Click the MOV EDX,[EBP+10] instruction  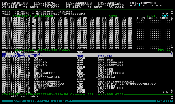coord(63,63)
